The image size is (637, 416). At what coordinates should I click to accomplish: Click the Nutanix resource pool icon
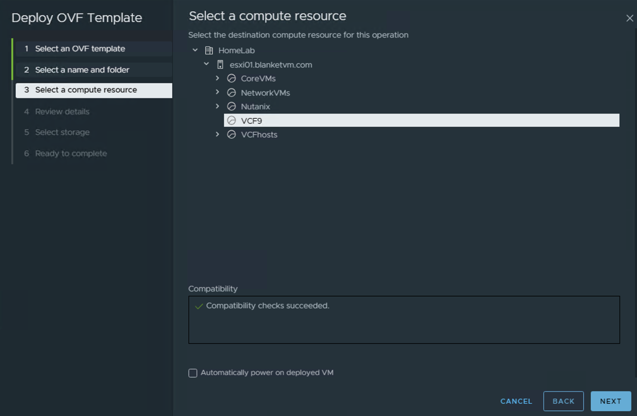point(232,106)
